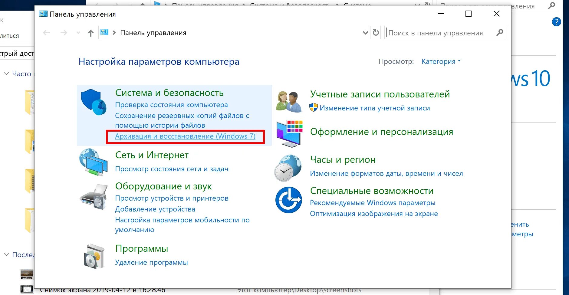Viewport: 569px width, 295px height.
Task: Open the blue help icon in background window
Action: coord(556,22)
